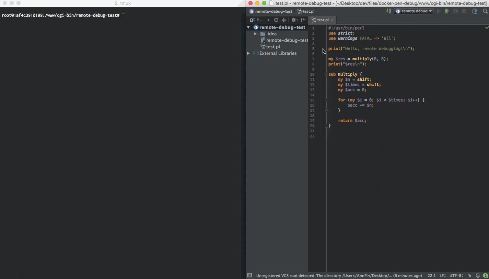Viewport: 489px width, 279px height.
Task: Toggle the read-only lock icon
Action: pyautogui.click(x=469, y=276)
